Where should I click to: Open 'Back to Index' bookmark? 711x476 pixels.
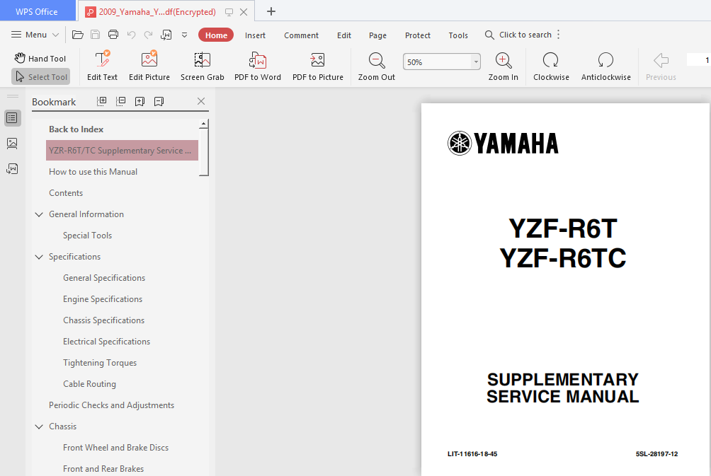(x=76, y=129)
